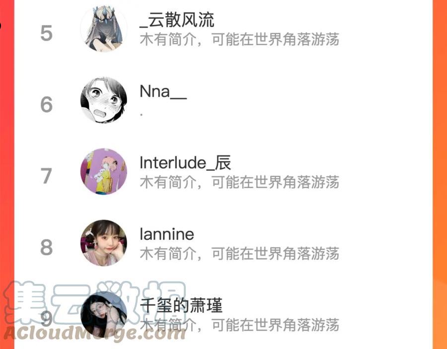Image resolution: width=447 pixels, height=349 pixels.
Task: Open the purple avatar of Interlude_辰
Action: point(104,171)
